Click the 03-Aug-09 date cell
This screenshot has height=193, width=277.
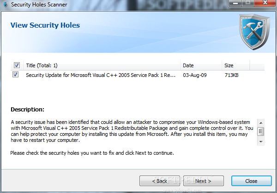pyautogui.click(x=195, y=75)
